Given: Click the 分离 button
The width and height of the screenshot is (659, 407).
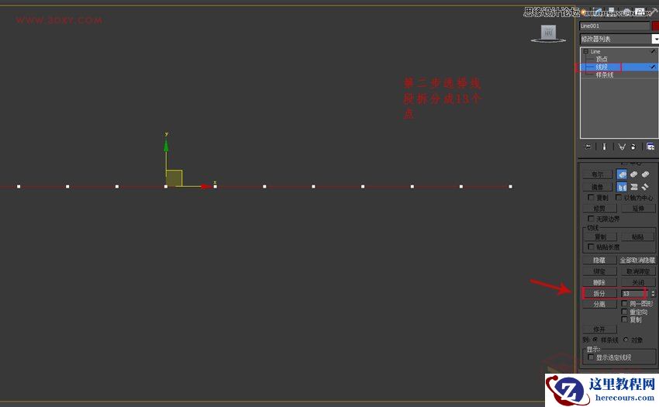Looking at the screenshot, I should (599, 304).
